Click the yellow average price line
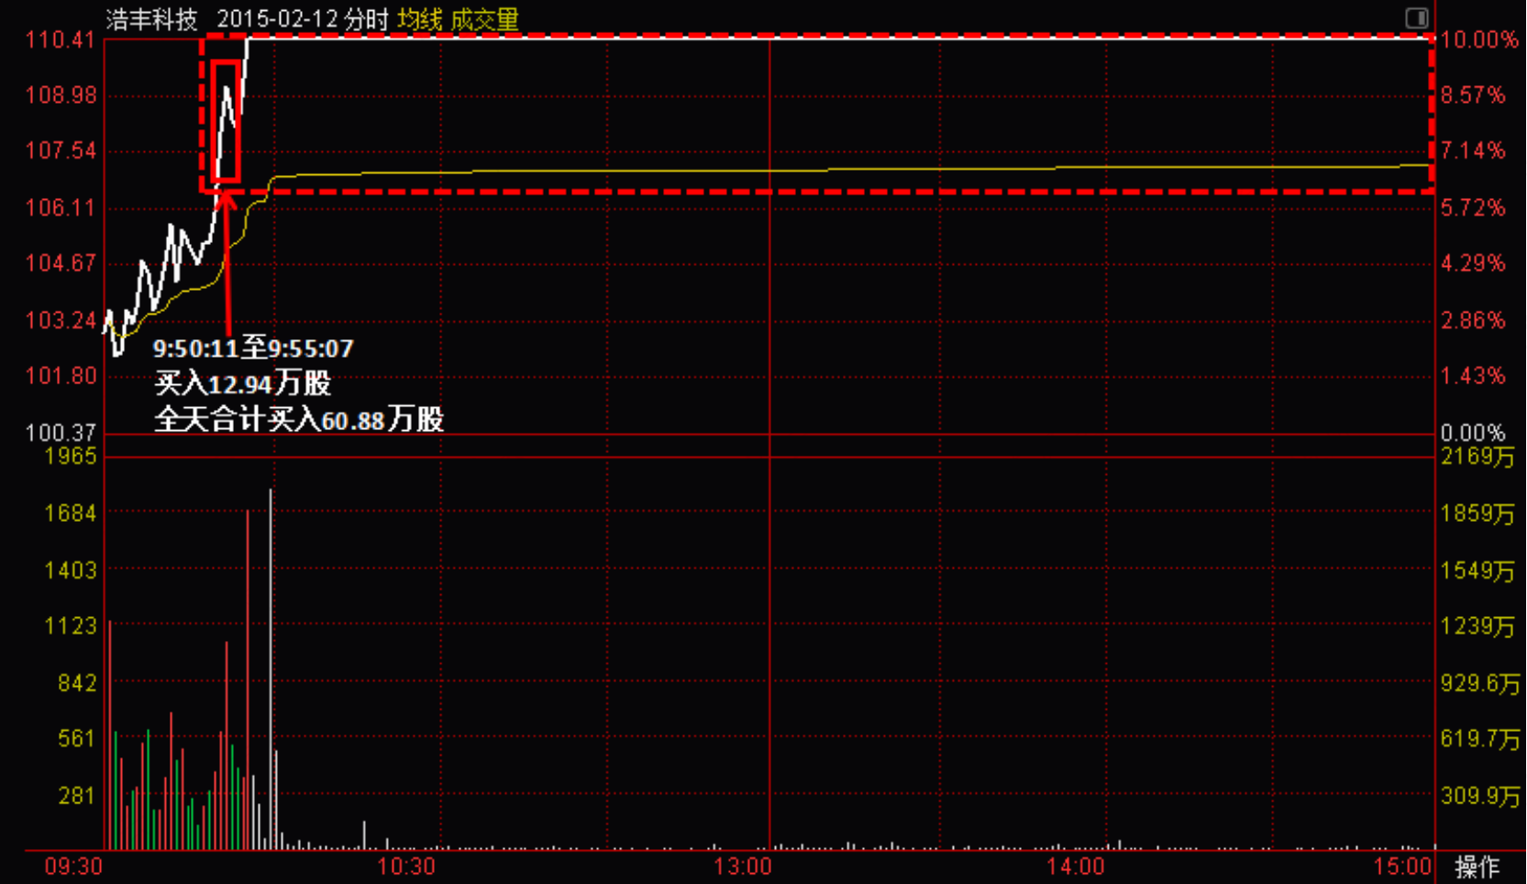Screen dimensions: 1527x884 [x=825, y=170]
